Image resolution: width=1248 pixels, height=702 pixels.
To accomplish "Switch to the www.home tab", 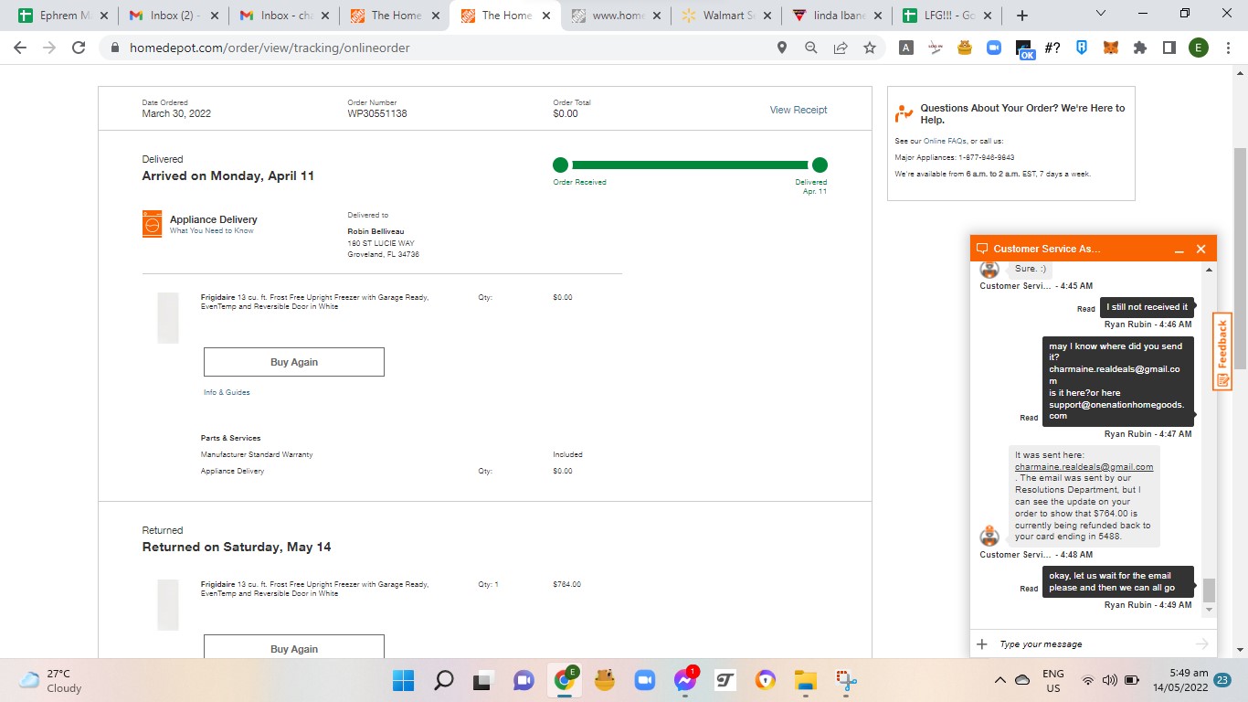I will click(616, 16).
